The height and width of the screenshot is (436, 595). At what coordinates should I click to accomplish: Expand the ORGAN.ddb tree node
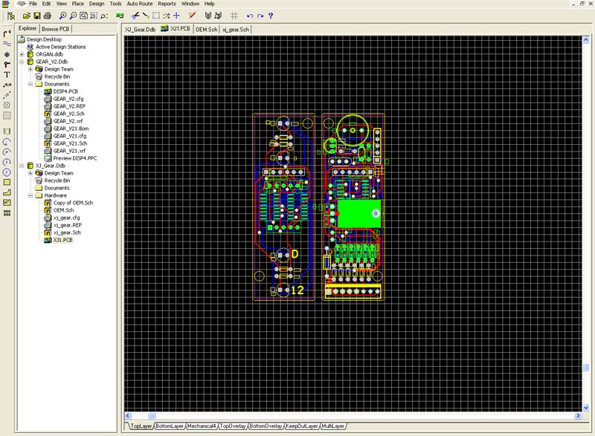point(22,54)
